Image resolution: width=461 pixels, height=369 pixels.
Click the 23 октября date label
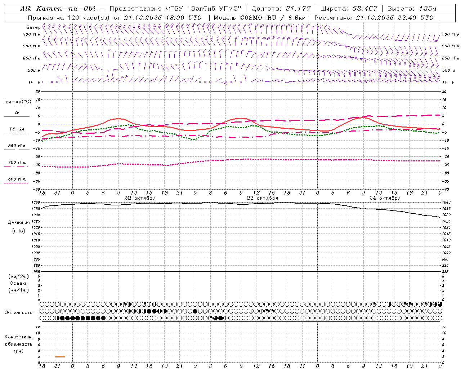[x=263, y=198]
